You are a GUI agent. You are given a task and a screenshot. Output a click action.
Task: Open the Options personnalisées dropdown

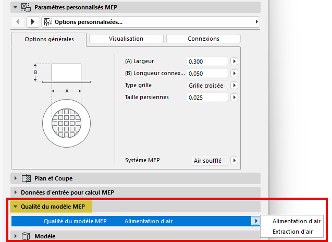tap(151, 22)
